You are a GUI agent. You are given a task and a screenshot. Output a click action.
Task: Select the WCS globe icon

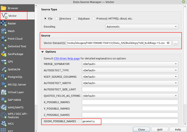(4, 124)
